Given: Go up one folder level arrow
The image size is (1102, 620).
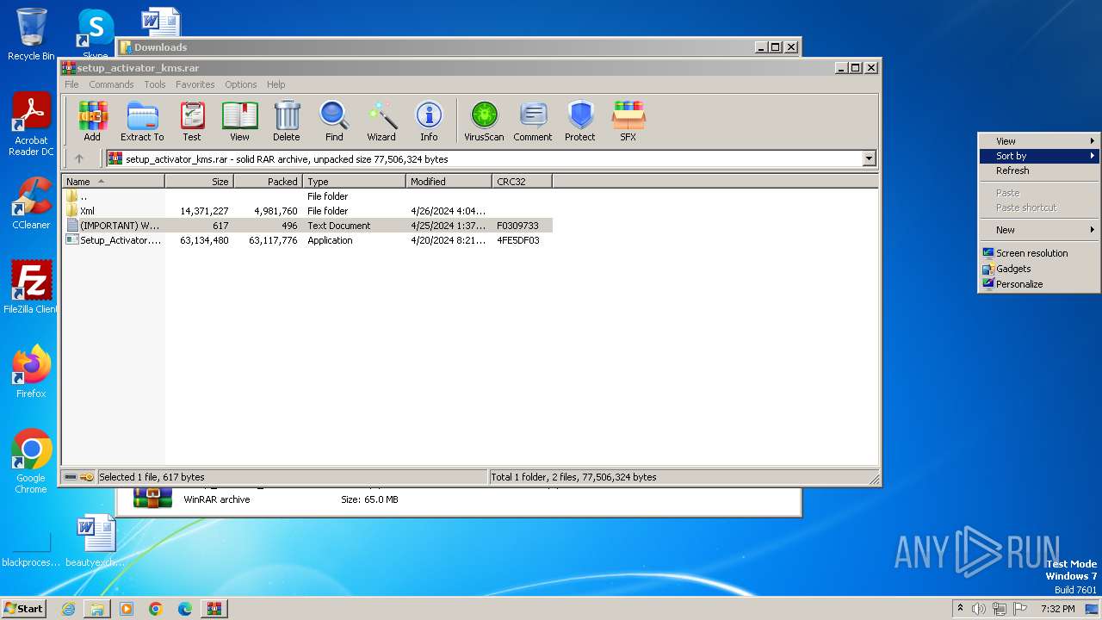Looking at the screenshot, I should [x=79, y=158].
